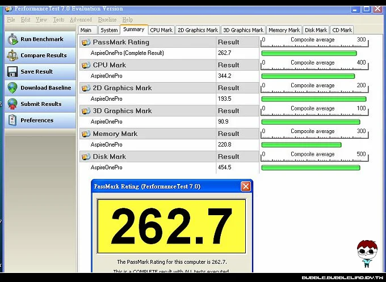This screenshot has width=386, height=282.
Task: Click the 3D Graphics Mark header icon
Action: tap(86, 111)
